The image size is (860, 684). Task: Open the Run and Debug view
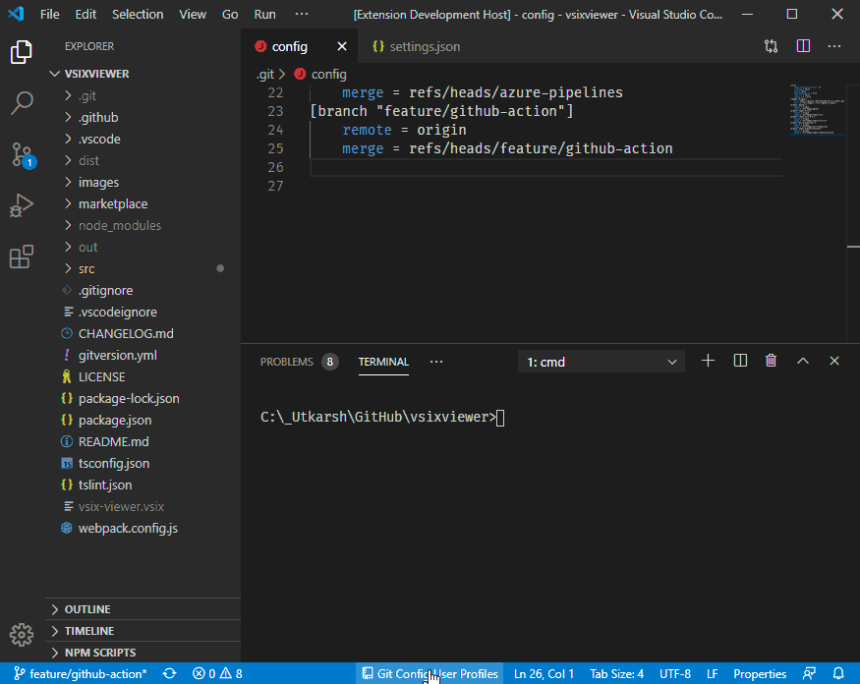click(x=22, y=205)
